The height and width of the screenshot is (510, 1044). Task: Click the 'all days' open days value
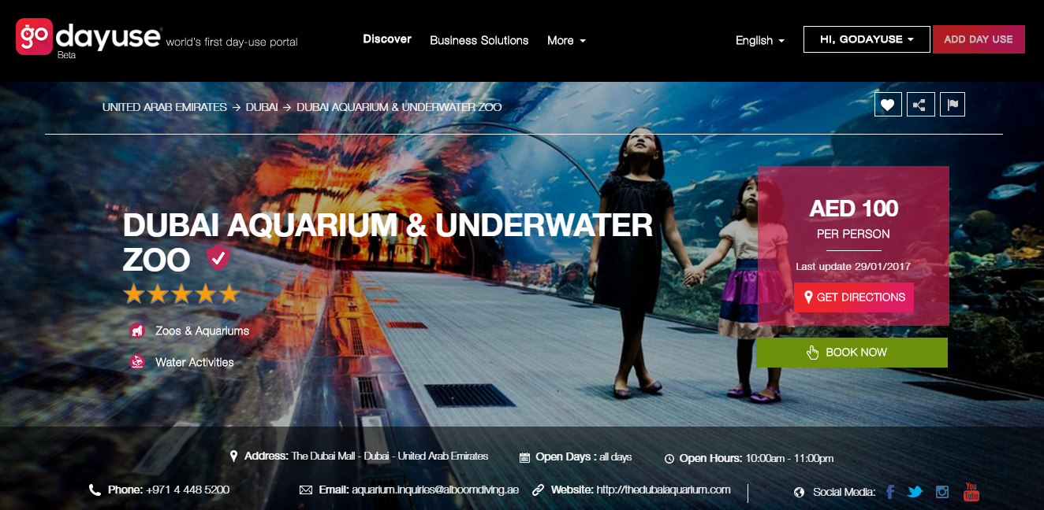(616, 457)
